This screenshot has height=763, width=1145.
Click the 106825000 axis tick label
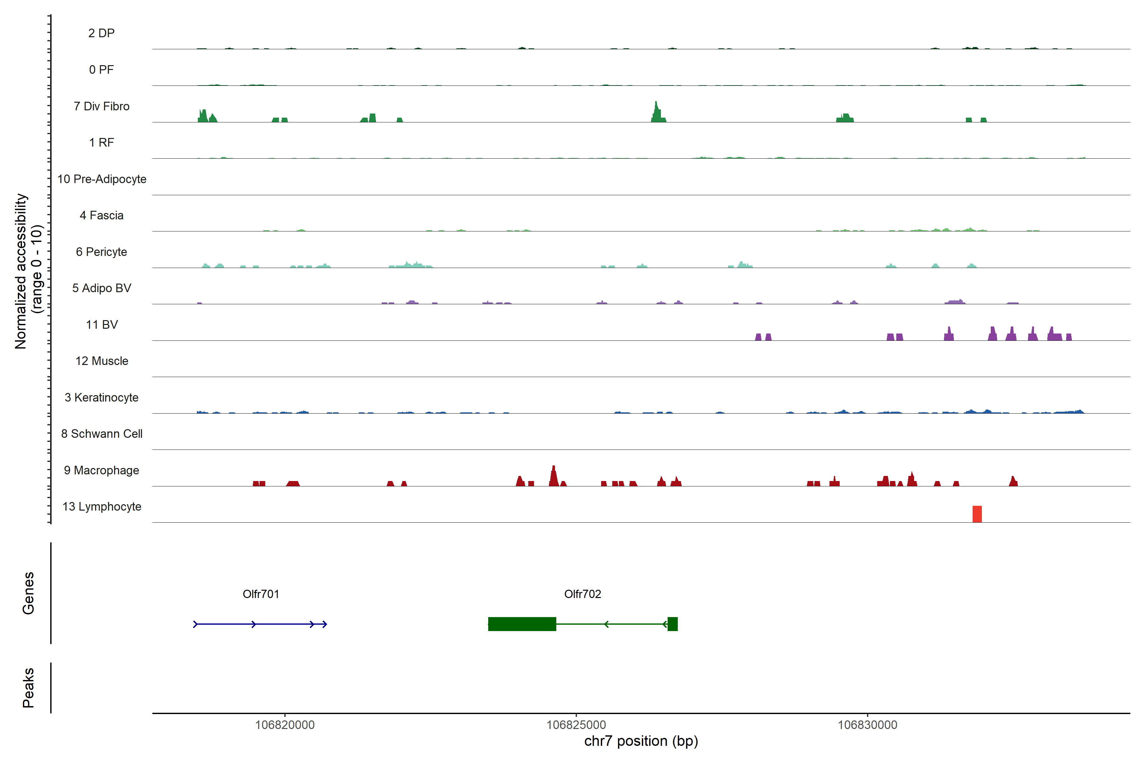[x=576, y=725]
